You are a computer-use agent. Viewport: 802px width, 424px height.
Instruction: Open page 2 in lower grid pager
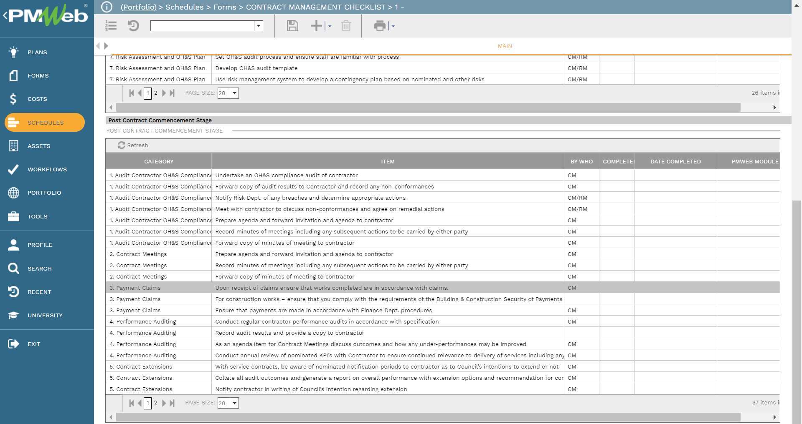pos(156,403)
